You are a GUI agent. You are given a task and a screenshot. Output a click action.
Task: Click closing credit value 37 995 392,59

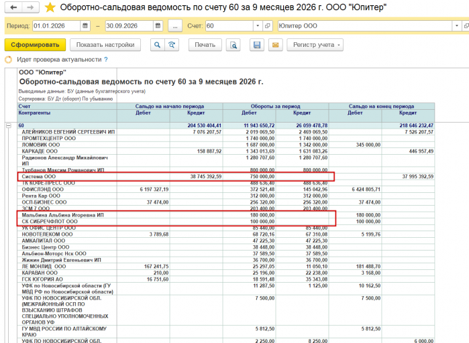[417, 176]
